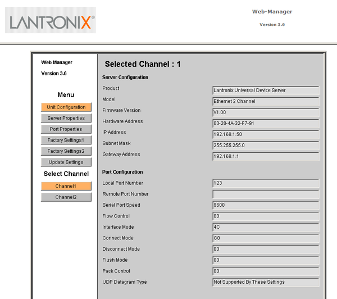Click the Model label
This screenshot has height=299, width=337.
[109, 99]
